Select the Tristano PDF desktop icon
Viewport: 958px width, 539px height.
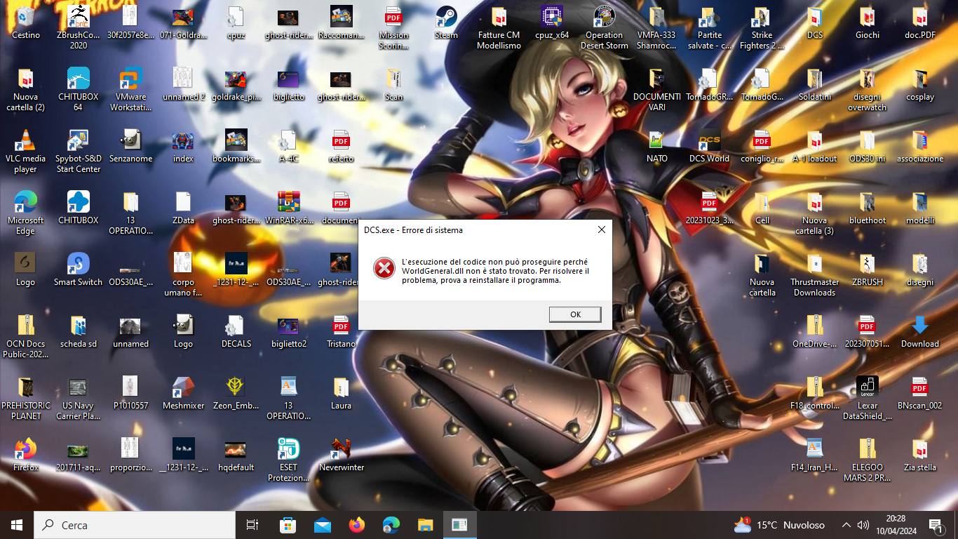point(341,331)
